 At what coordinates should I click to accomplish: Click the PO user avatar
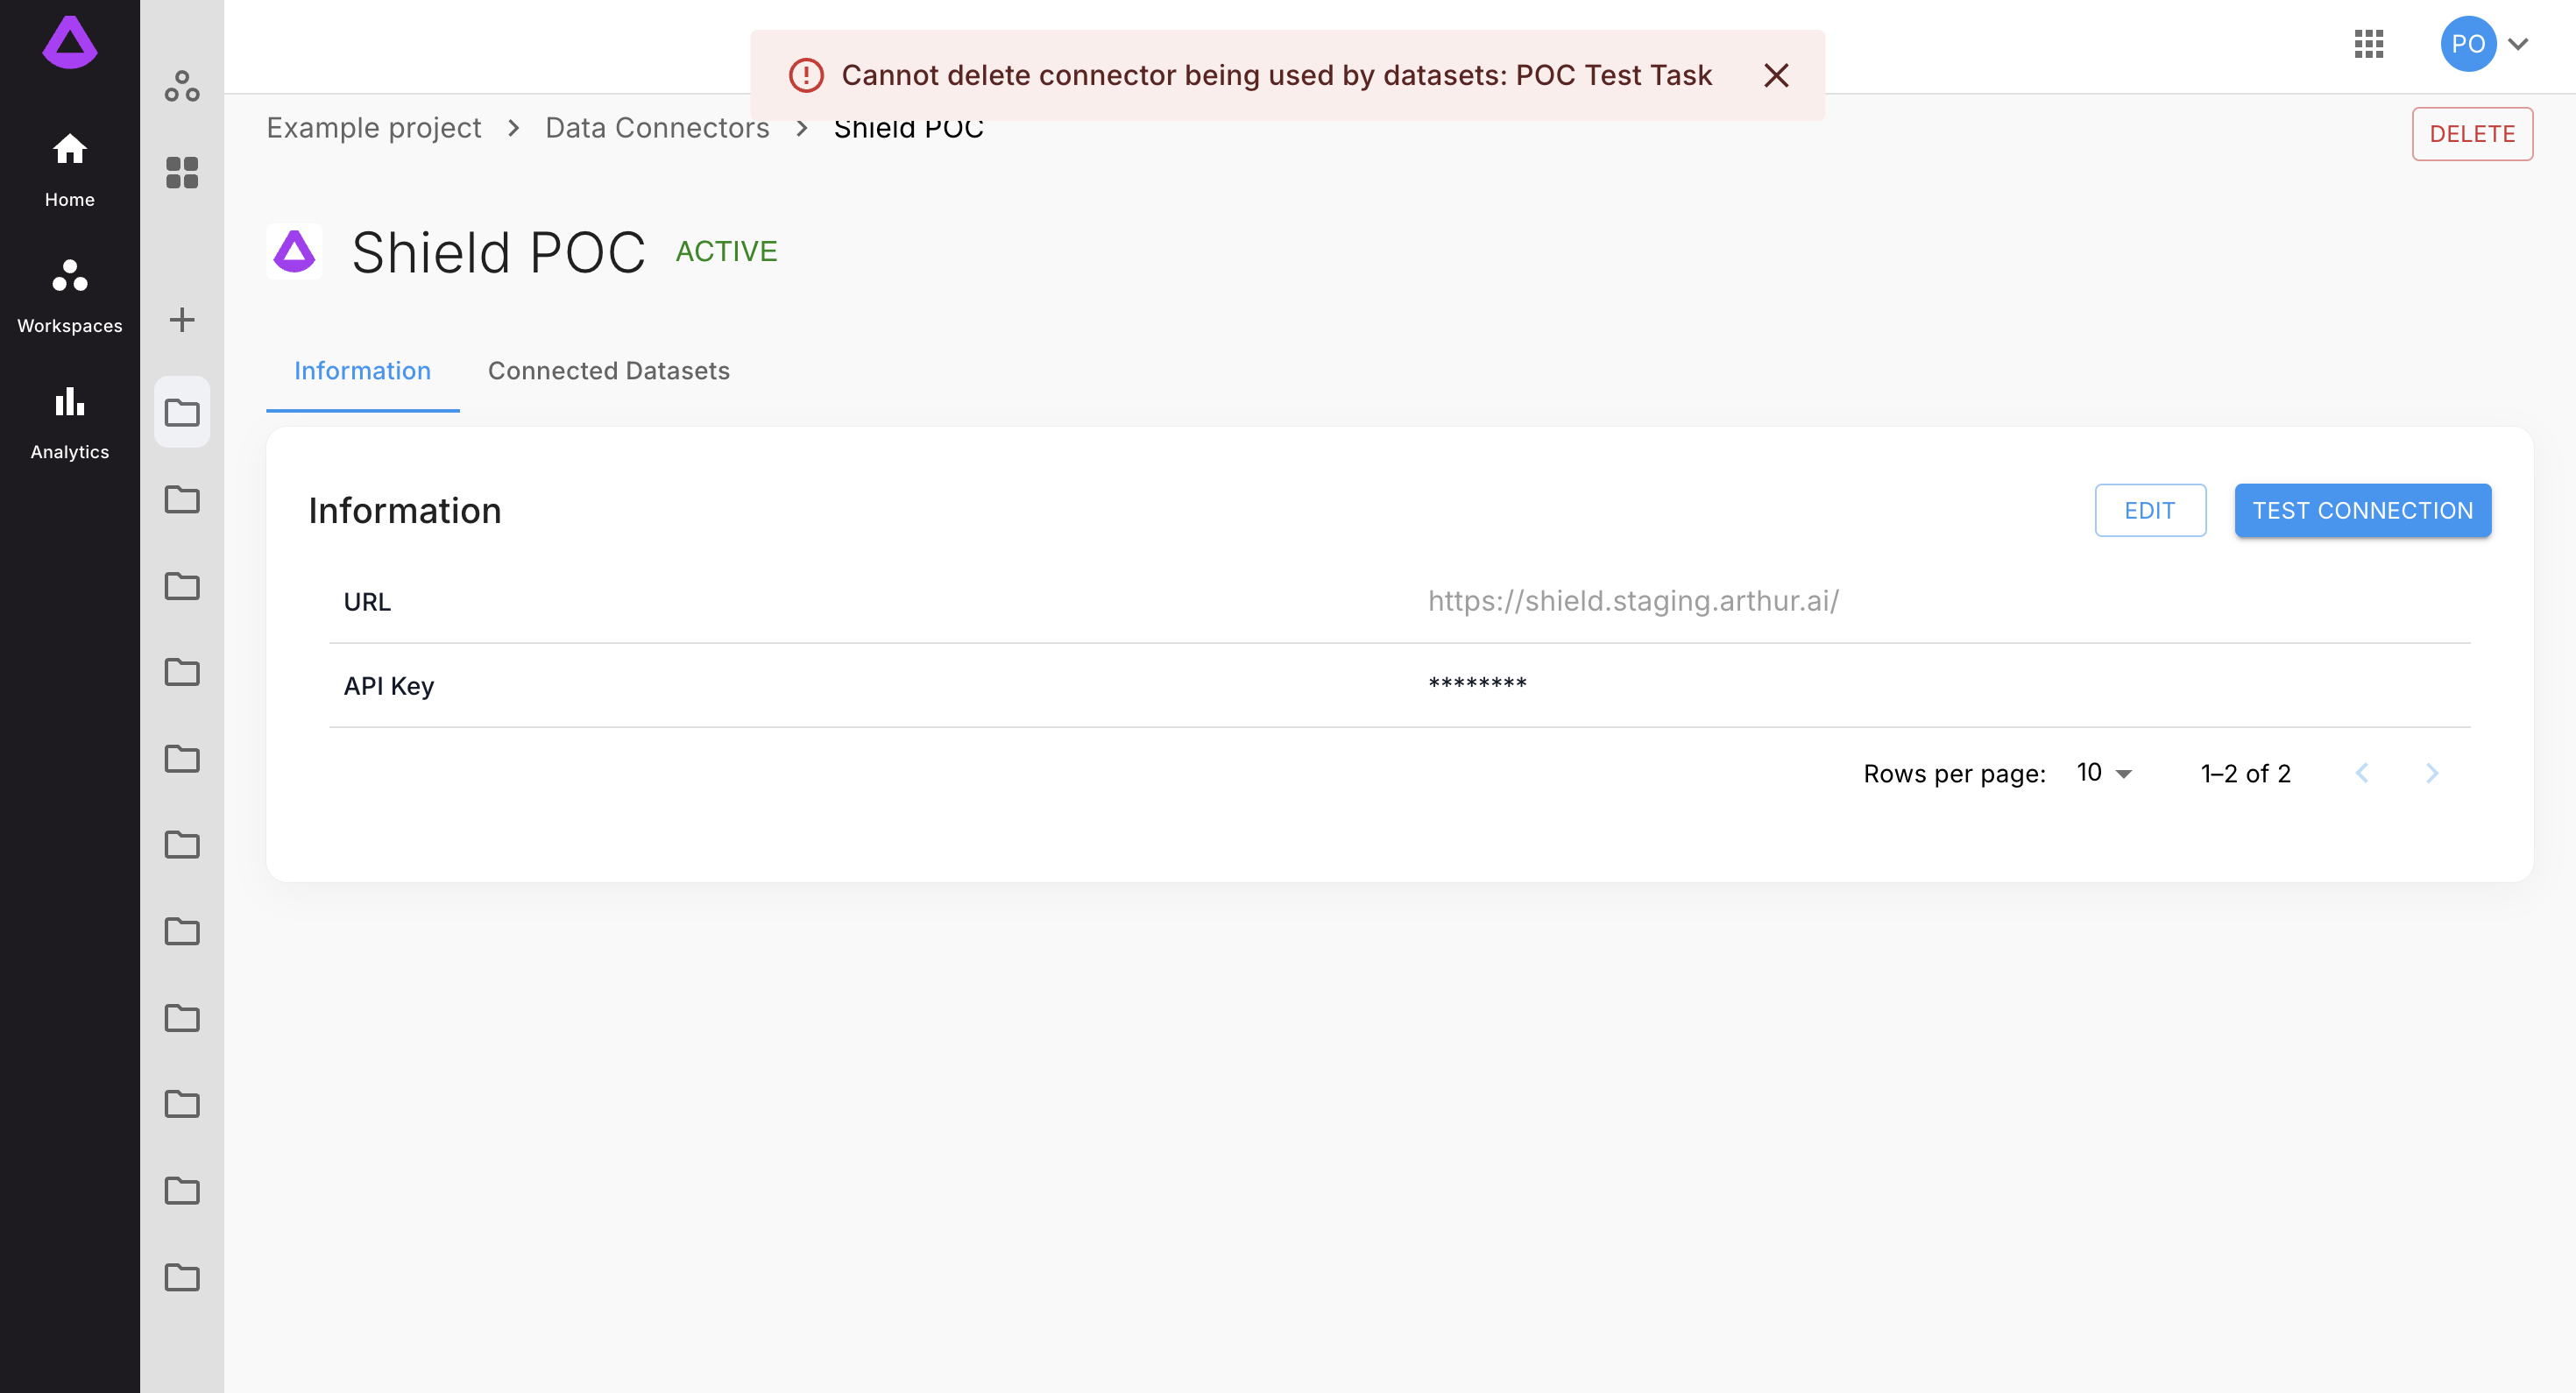(2468, 44)
